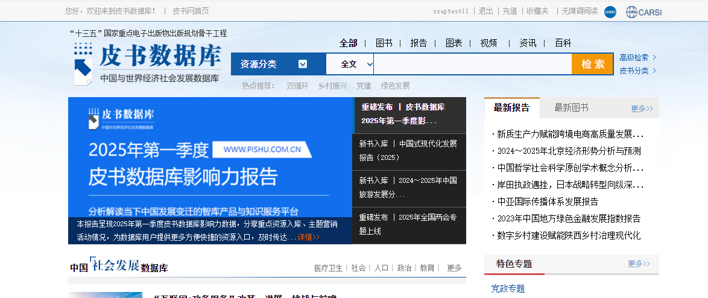
Task: Open banner 详情>> link
Action: 308,237
